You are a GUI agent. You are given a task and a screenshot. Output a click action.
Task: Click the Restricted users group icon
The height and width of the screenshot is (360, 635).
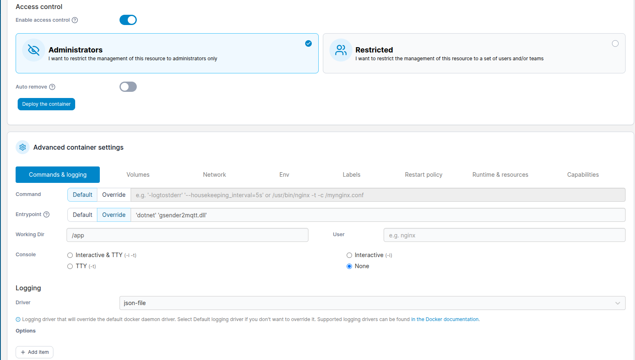[341, 50]
